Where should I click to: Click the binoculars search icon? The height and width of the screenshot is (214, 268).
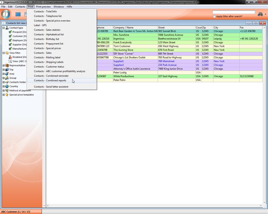tap(260, 14)
